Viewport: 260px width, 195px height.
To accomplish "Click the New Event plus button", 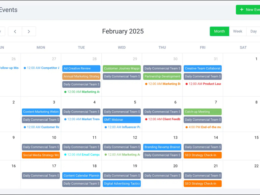I will [248, 10].
